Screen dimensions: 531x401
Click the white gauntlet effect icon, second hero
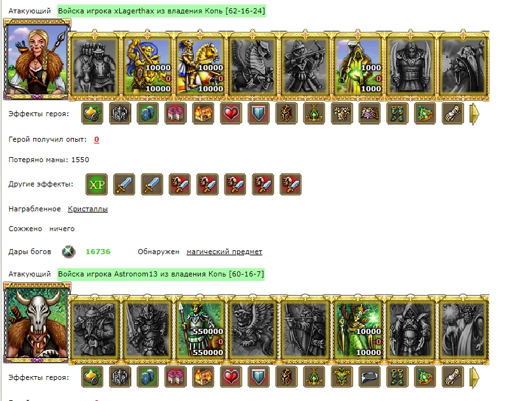(453, 377)
